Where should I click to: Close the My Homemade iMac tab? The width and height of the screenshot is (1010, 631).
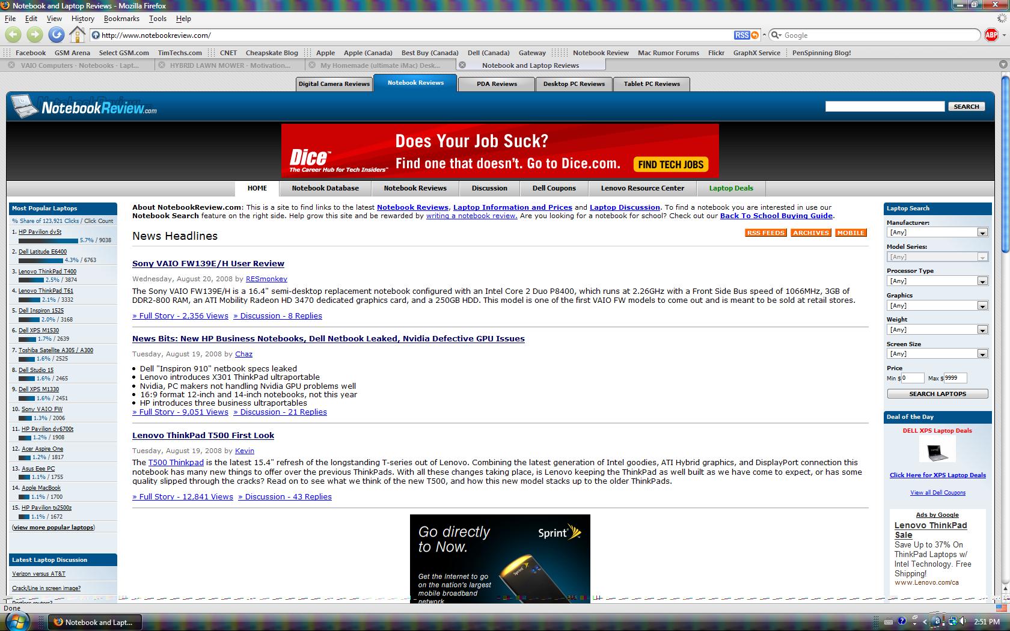coord(311,65)
